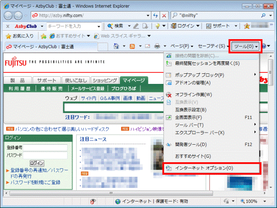Click the ログイン toolbar button
This screenshot has height=208, width=277.
[x=183, y=26]
